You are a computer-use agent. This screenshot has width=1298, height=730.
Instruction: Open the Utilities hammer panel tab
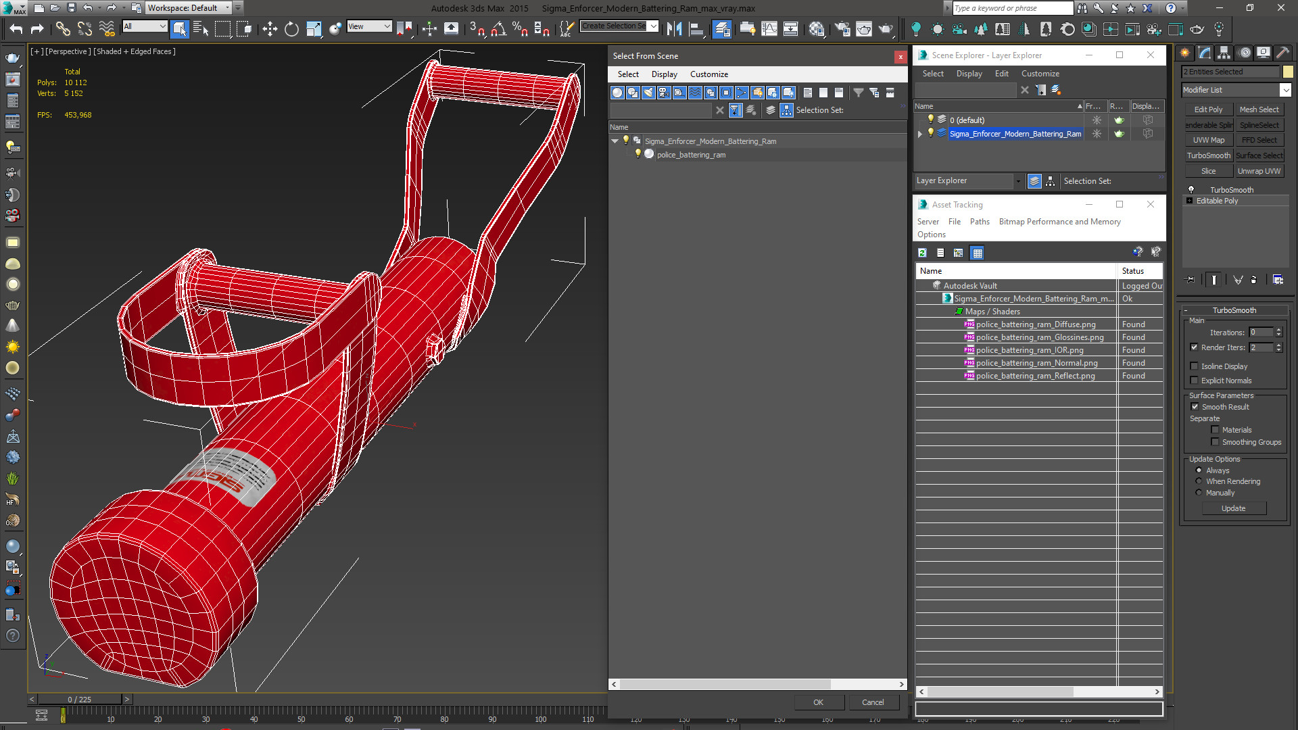1282,53
